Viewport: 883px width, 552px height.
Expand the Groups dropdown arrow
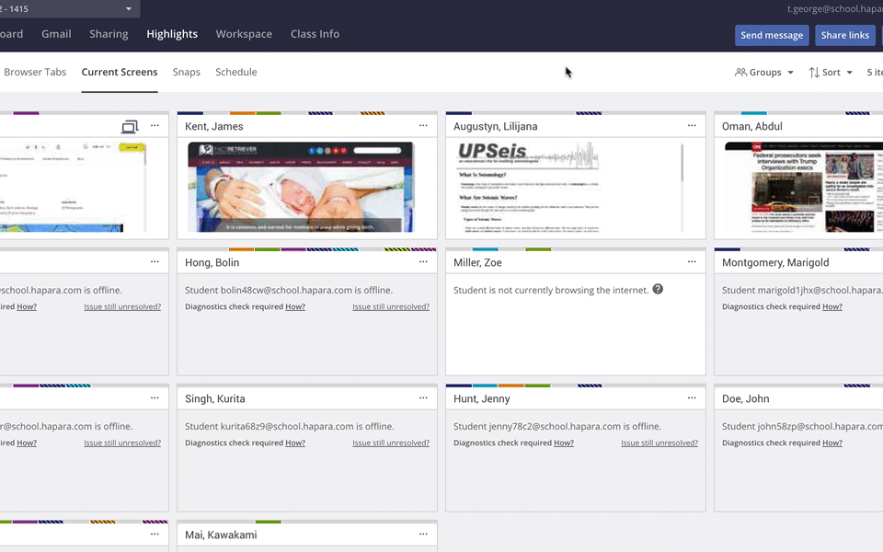(790, 73)
